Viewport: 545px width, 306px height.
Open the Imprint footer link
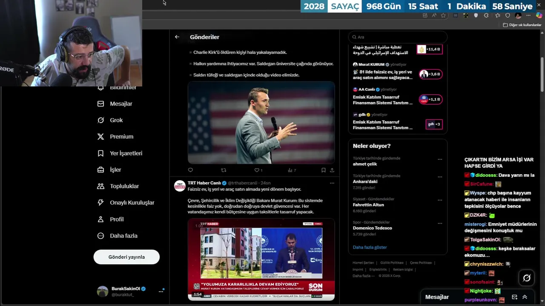358,269
